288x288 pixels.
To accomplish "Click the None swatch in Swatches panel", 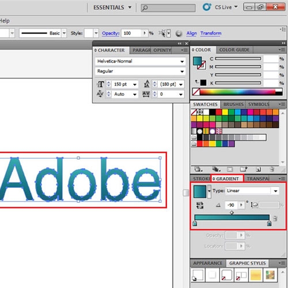I will pyautogui.click(x=194, y=112).
